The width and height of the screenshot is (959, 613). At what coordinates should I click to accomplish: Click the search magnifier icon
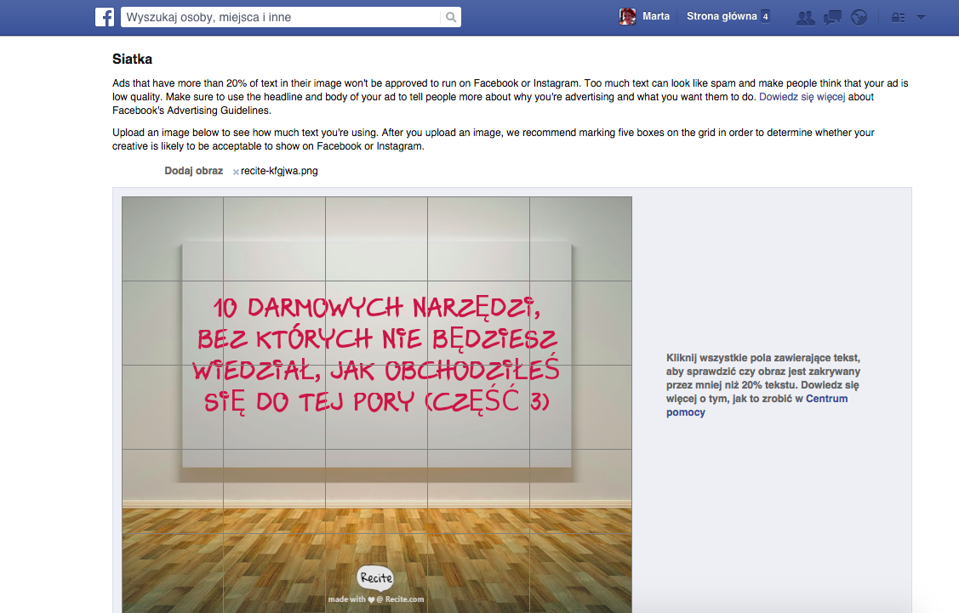coord(450,17)
